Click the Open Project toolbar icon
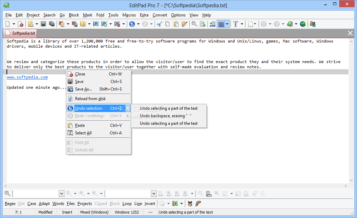The image size is (357, 218). tap(61, 24)
